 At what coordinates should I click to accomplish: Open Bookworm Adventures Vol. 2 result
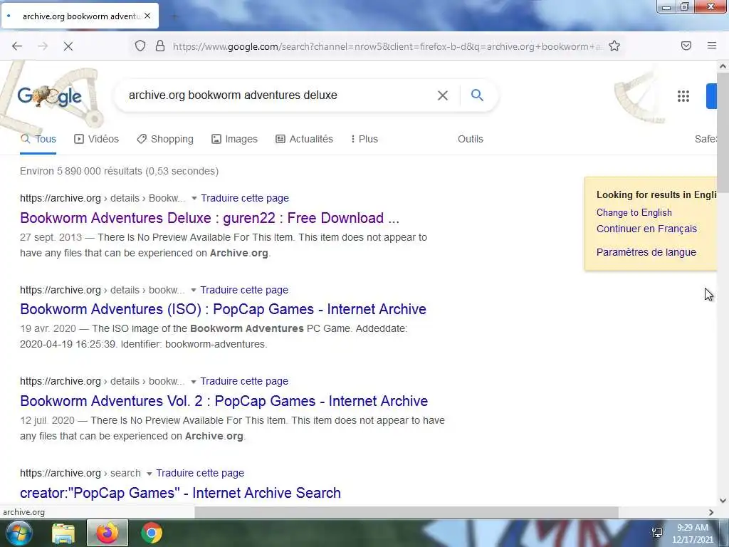click(x=224, y=401)
